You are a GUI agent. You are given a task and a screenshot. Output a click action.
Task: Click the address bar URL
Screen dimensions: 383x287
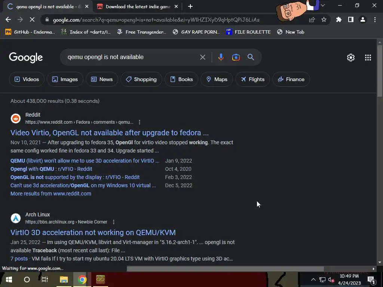(156, 20)
